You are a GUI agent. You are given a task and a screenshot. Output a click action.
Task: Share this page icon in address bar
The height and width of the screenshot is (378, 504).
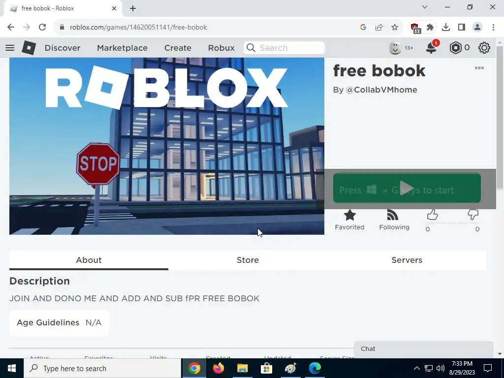(379, 28)
